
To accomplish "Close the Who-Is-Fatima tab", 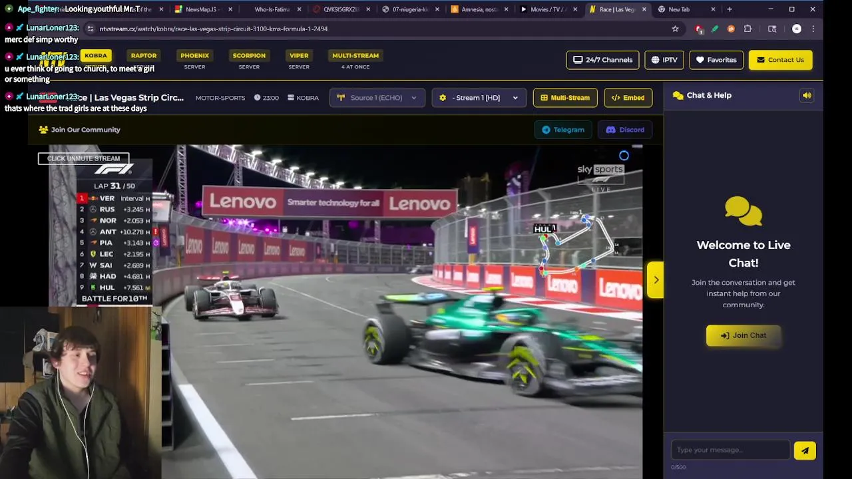I will coord(299,9).
